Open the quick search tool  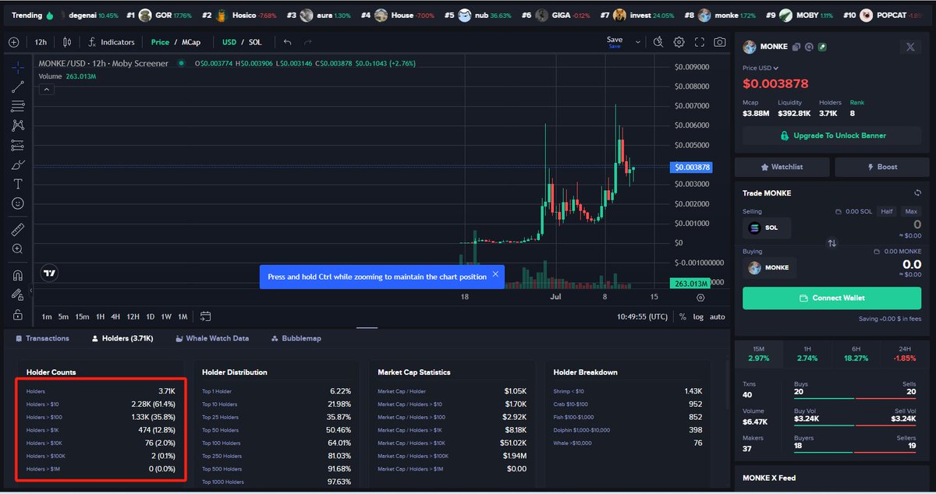click(x=658, y=42)
